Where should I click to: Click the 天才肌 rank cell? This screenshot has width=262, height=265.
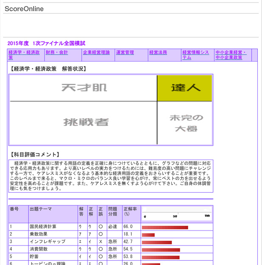pyautogui.click(x=84, y=88)
